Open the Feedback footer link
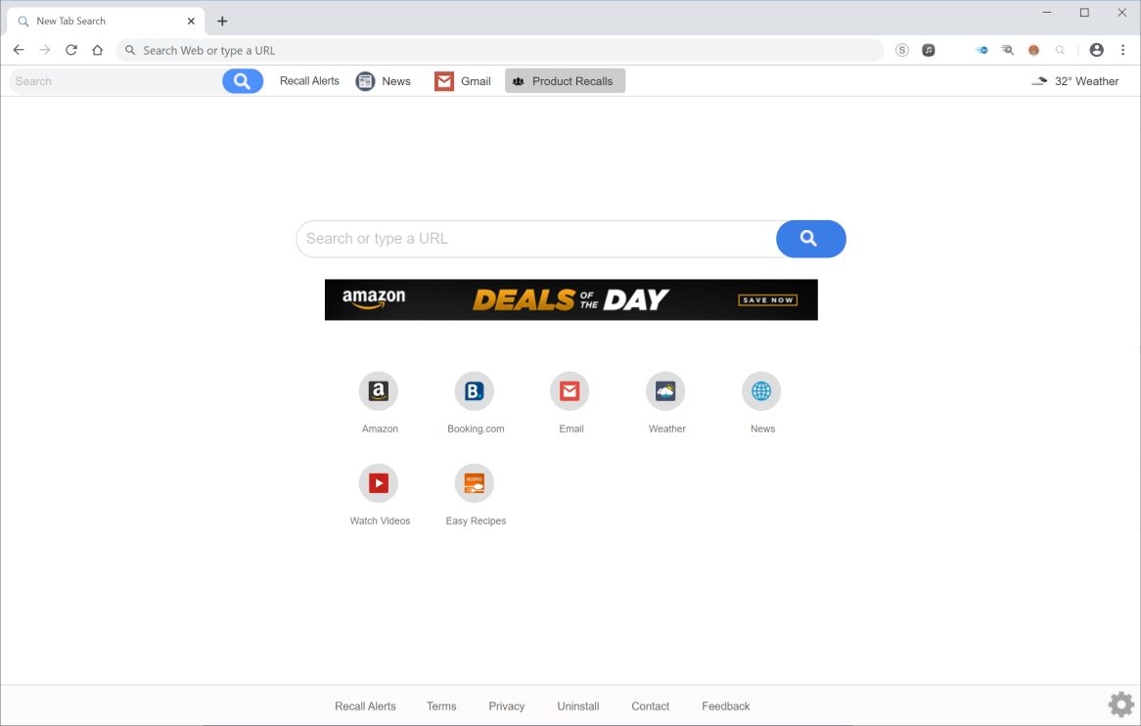The height and width of the screenshot is (726, 1141). tap(725, 706)
